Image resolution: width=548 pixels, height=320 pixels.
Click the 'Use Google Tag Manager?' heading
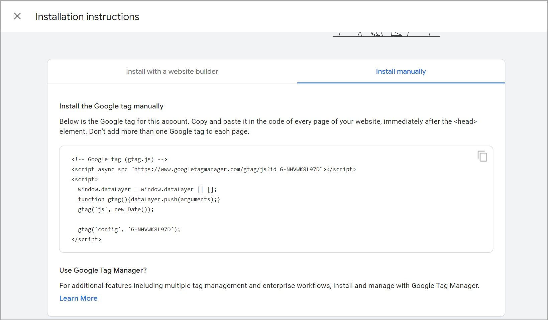[103, 270]
